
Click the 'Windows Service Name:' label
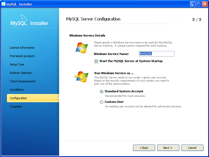[x=111, y=54]
